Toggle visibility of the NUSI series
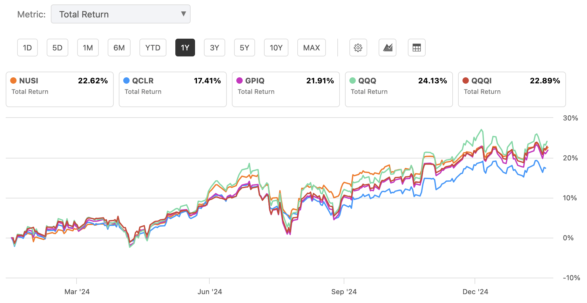 pos(59,89)
